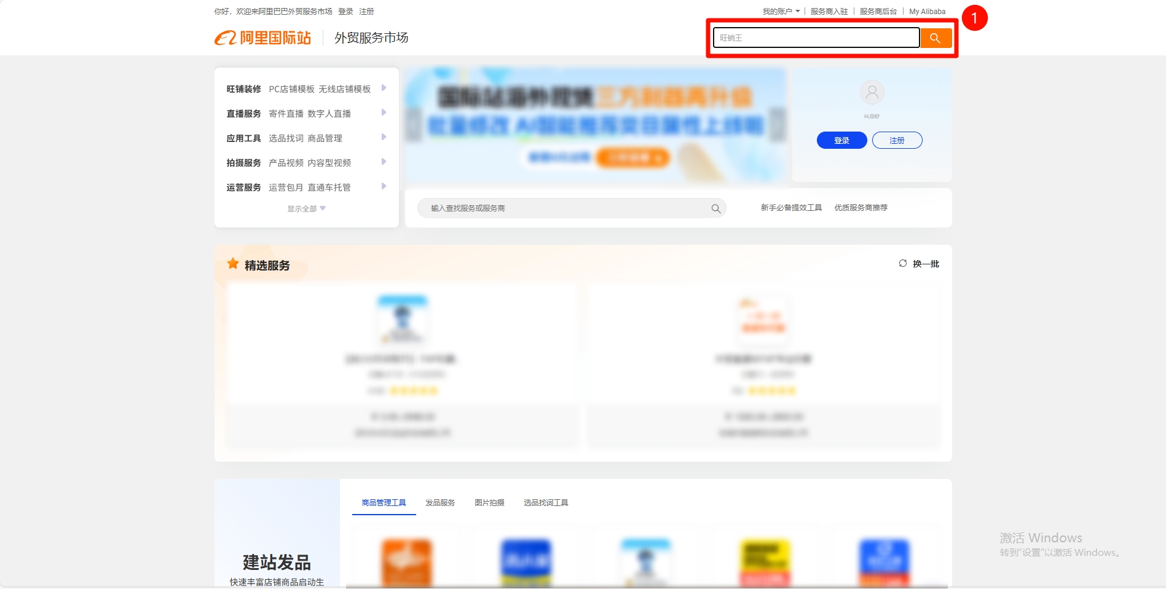Select the 选品找词工具 tab
Image resolution: width=1166 pixels, height=589 pixels.
pyautogui.click(x=545, y=503)
